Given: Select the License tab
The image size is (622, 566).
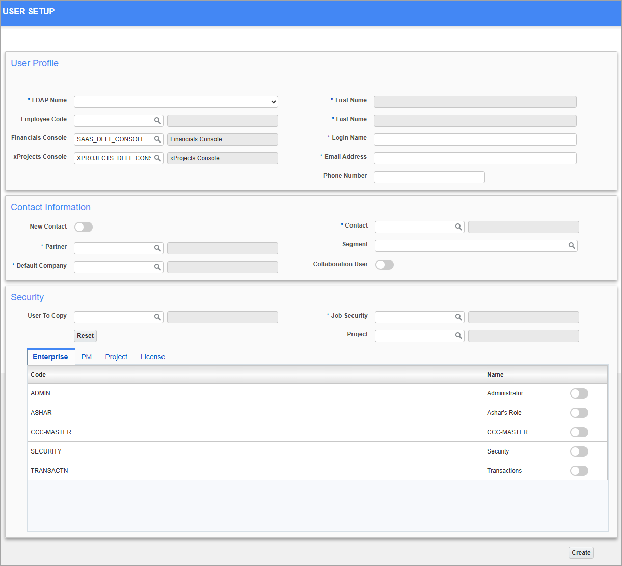Looking at the screenshot, I should tap(152, 356).
